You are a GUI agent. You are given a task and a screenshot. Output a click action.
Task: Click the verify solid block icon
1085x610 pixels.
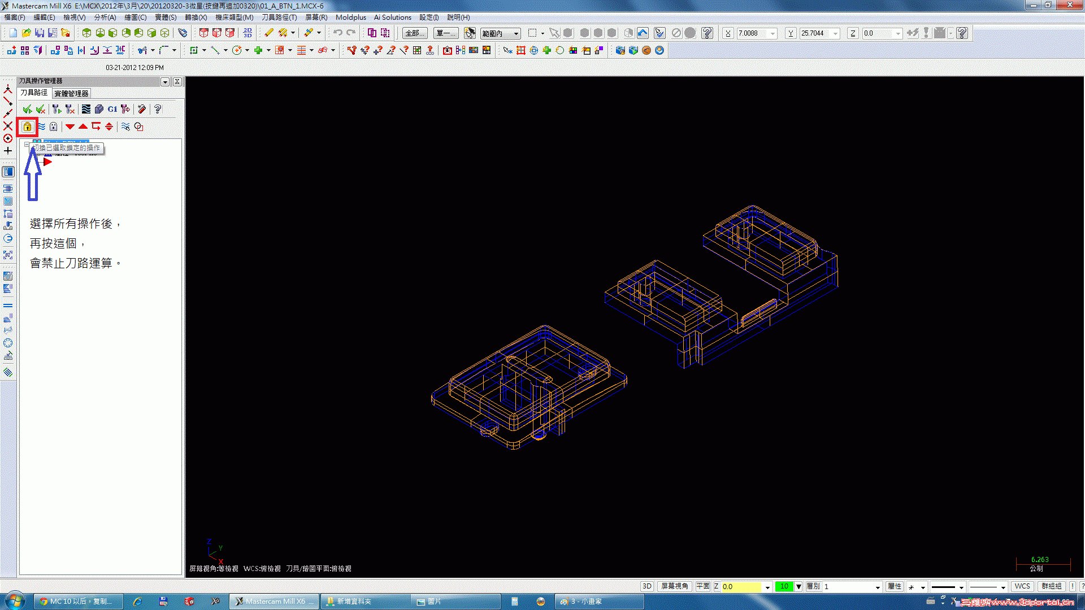[99, 109]
